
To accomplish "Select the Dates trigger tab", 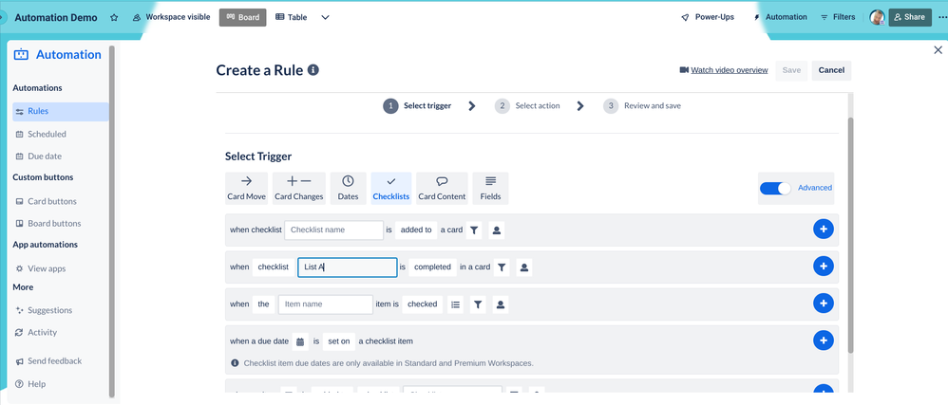I will pyautogui.click(x=349, y=189).
